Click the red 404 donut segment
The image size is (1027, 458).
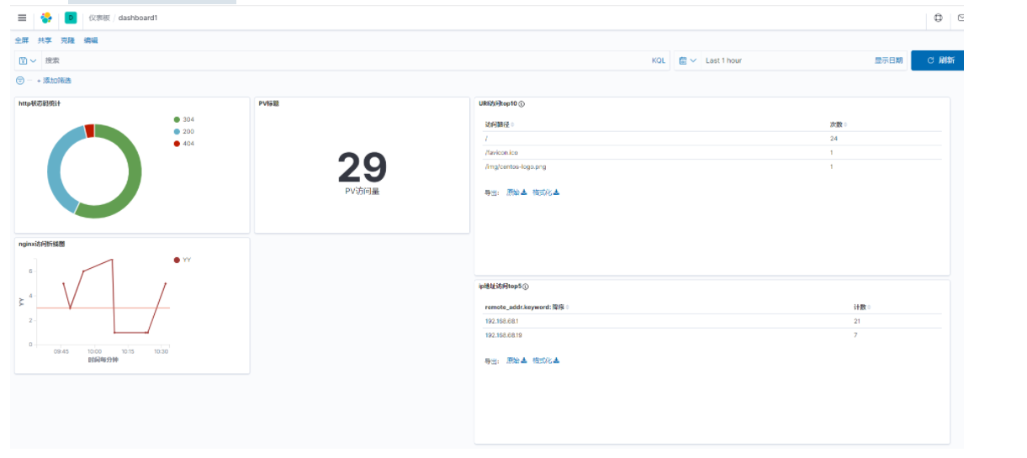[x=89, y=129]
